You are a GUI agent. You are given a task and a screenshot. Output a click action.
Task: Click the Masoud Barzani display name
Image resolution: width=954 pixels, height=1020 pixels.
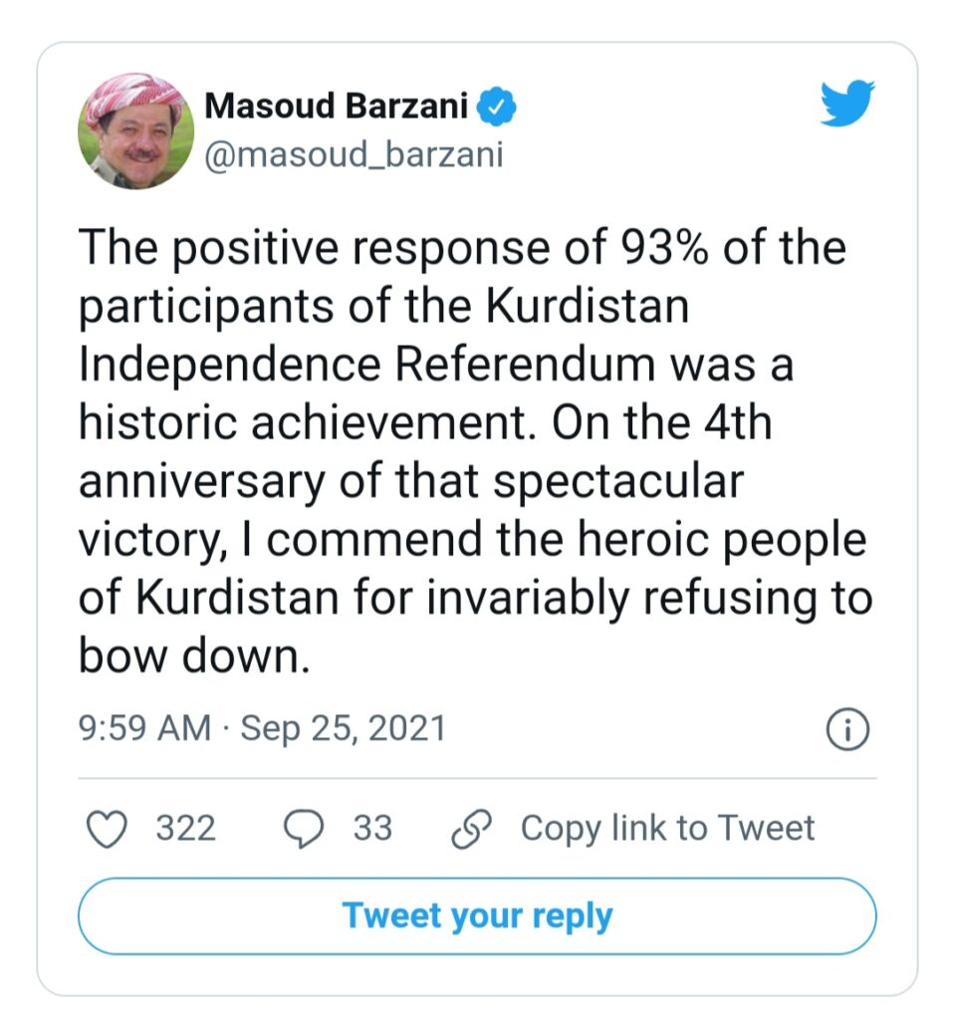point(336,107)
